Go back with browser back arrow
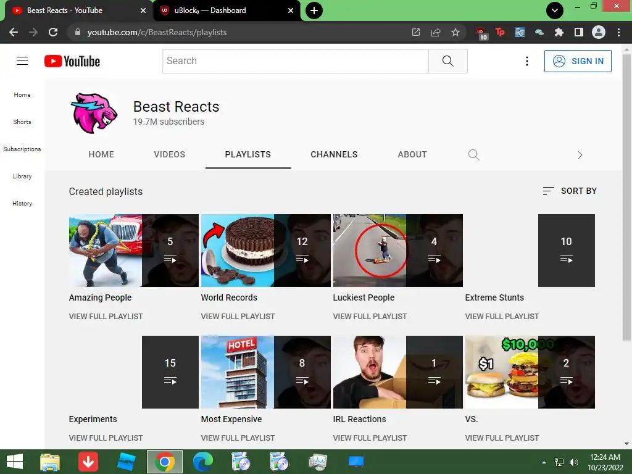Viewport: 632px width, 474px height. 14,32
